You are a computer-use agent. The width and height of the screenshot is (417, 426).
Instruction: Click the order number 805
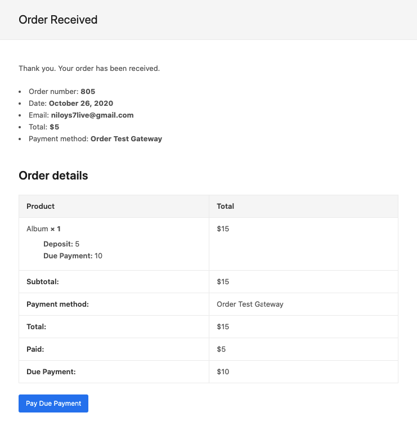point(88,91)
